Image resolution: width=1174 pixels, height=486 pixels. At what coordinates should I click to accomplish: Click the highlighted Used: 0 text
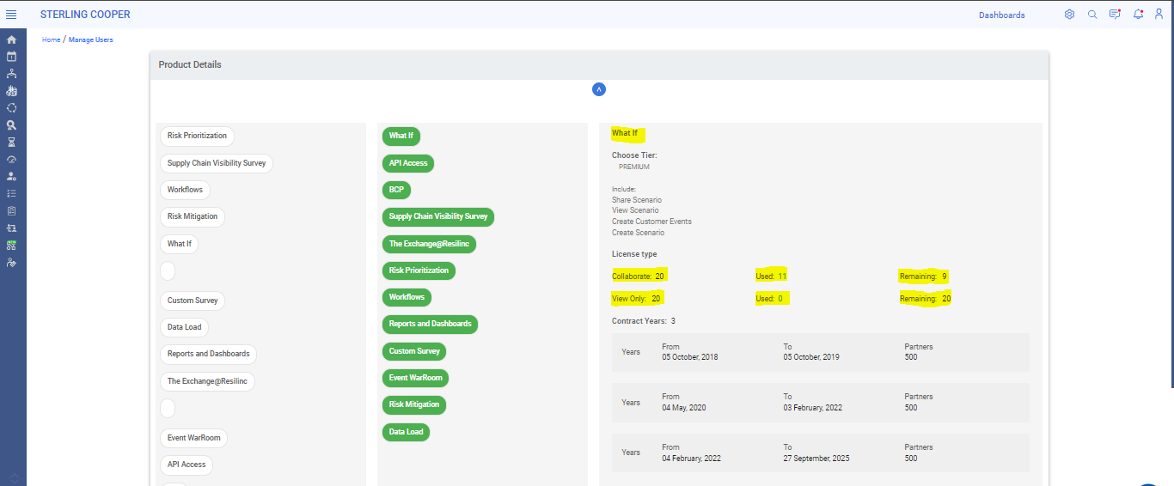[769, 299]
